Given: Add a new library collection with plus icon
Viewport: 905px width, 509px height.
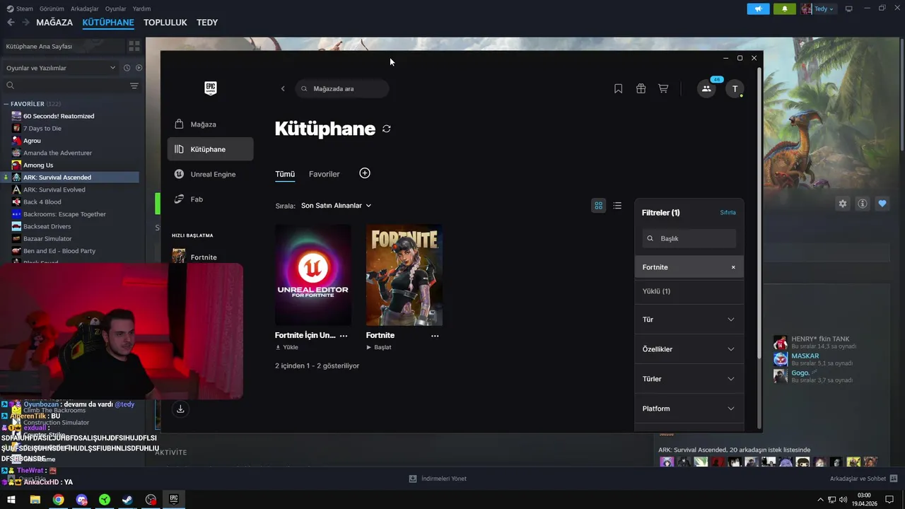Looking at the screenshot, I should point(365,173).
